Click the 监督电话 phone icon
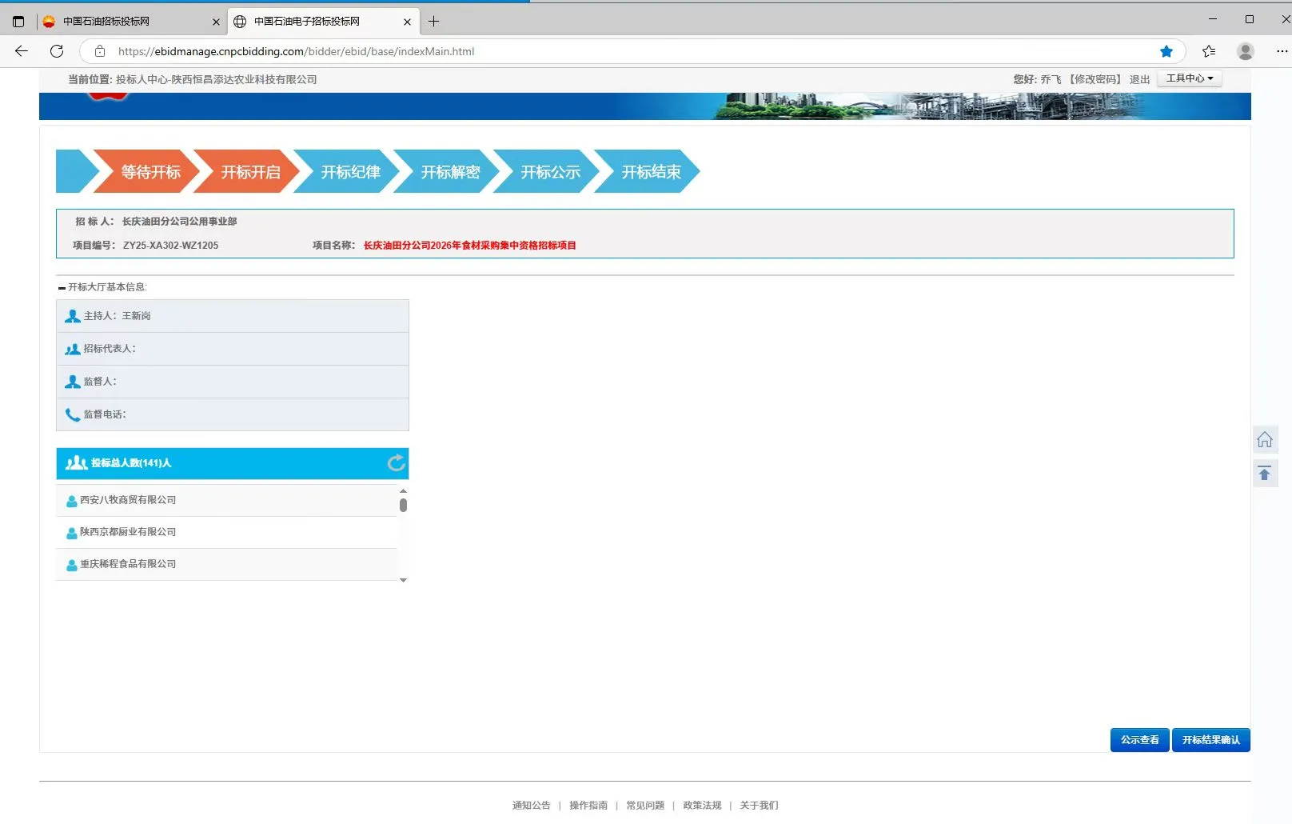 click(73, 414)
